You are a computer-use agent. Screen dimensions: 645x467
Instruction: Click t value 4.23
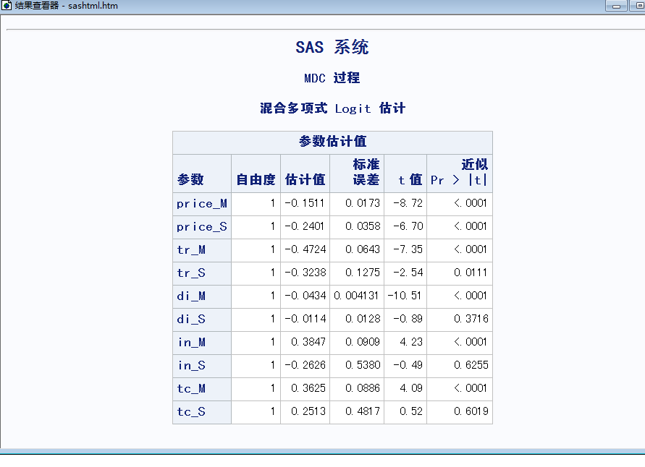tap(411, 342)
